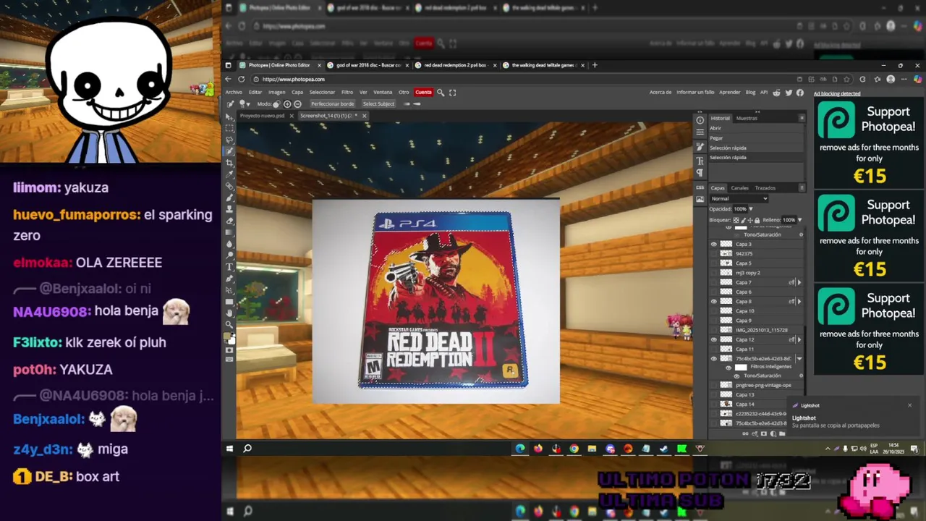Click the Blog link
926x521 pixels.
click(750, 93)
